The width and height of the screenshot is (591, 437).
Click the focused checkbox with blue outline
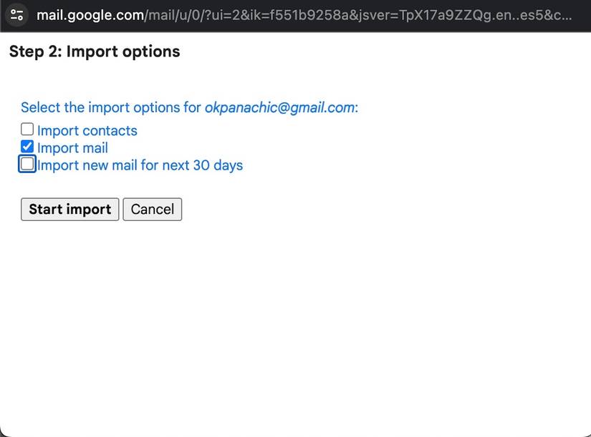point(27,164)
